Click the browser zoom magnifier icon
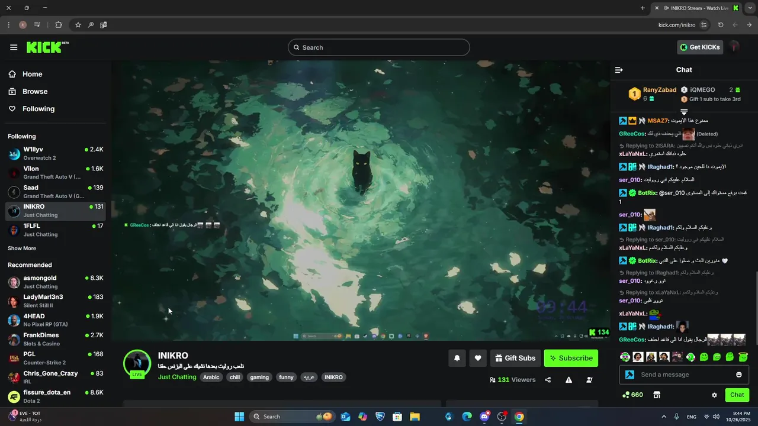Image resolution: width=758 pixels, height=426 pixels. (x=91, y=25)
